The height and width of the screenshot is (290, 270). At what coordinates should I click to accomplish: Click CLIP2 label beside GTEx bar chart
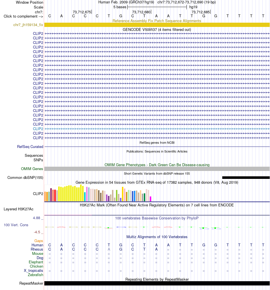point(38,194)
